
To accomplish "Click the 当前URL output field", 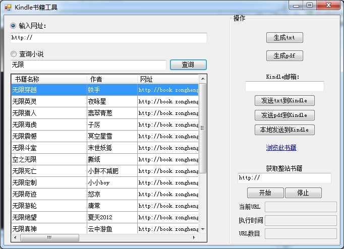I will [x=301, y=207].
